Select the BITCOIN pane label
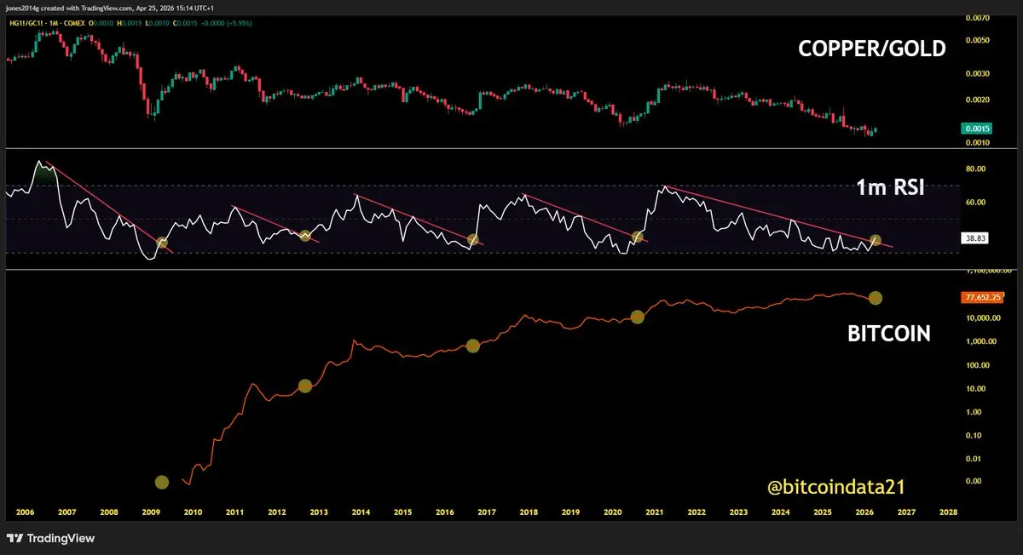This screenshot has height=555, width=1023. coord(888,335)
